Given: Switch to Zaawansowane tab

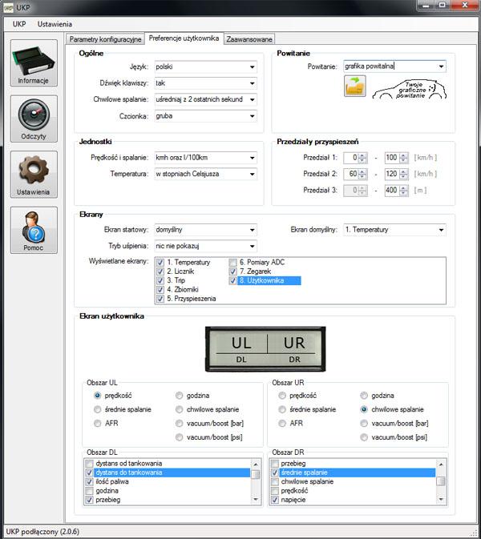Looking at the screenshot, I should point(249,39).
